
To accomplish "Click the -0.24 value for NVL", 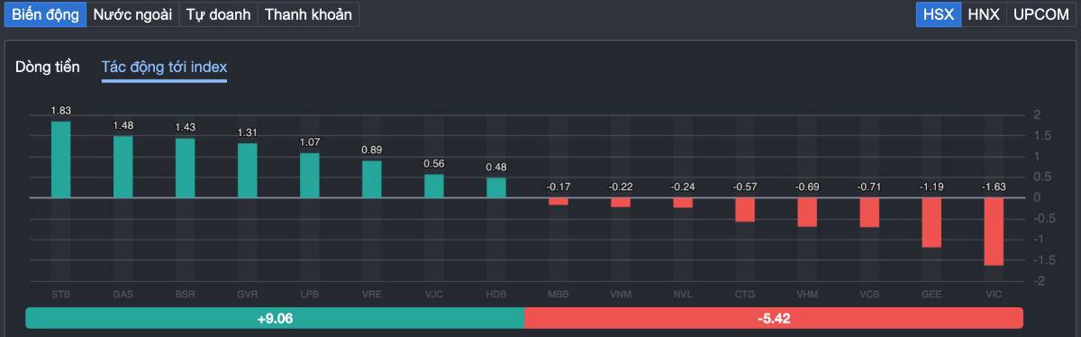I will point(683,187).
